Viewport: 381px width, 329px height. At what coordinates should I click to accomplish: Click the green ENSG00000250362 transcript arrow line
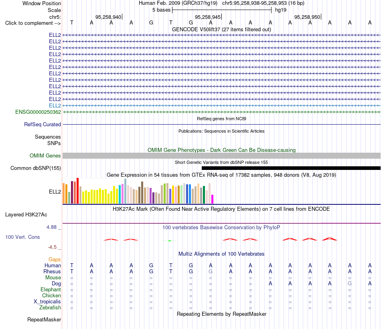pyautogui.click(x=222, y=112)
